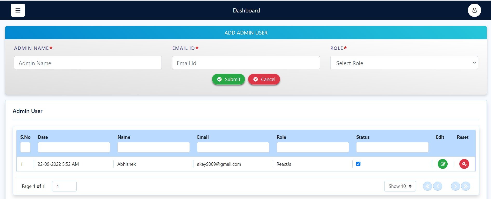
Task: Select the ReactJs role cell
Action: click(x=284, y=164)
